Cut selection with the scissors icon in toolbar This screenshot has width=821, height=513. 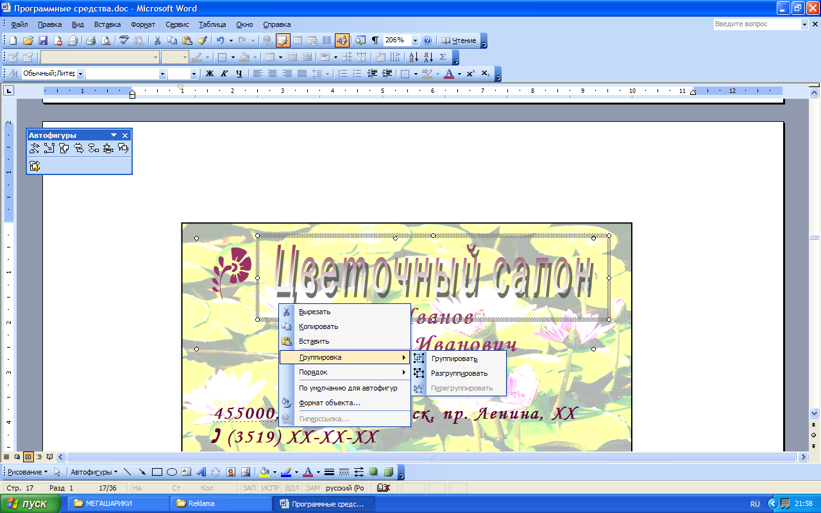(x=157, y=40)
